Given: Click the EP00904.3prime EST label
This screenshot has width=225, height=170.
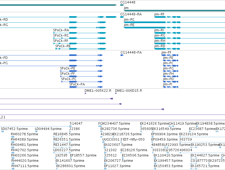Looking at the screenshot, I should click(x=164, y=134).
